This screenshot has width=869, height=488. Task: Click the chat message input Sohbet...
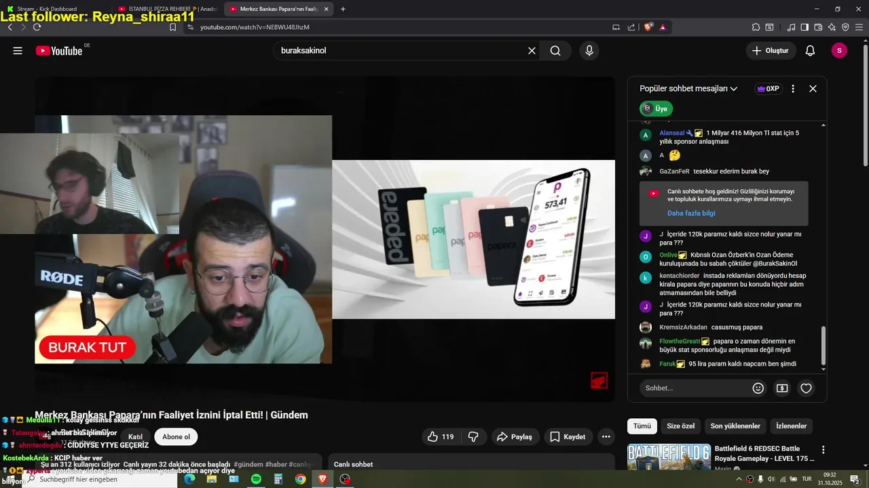pos(695,388)
